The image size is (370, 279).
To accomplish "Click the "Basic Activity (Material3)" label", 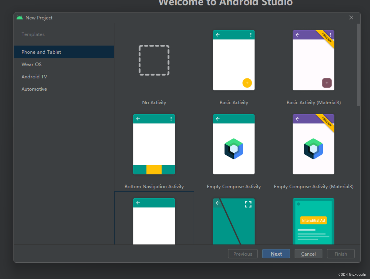I will [314, 103].
